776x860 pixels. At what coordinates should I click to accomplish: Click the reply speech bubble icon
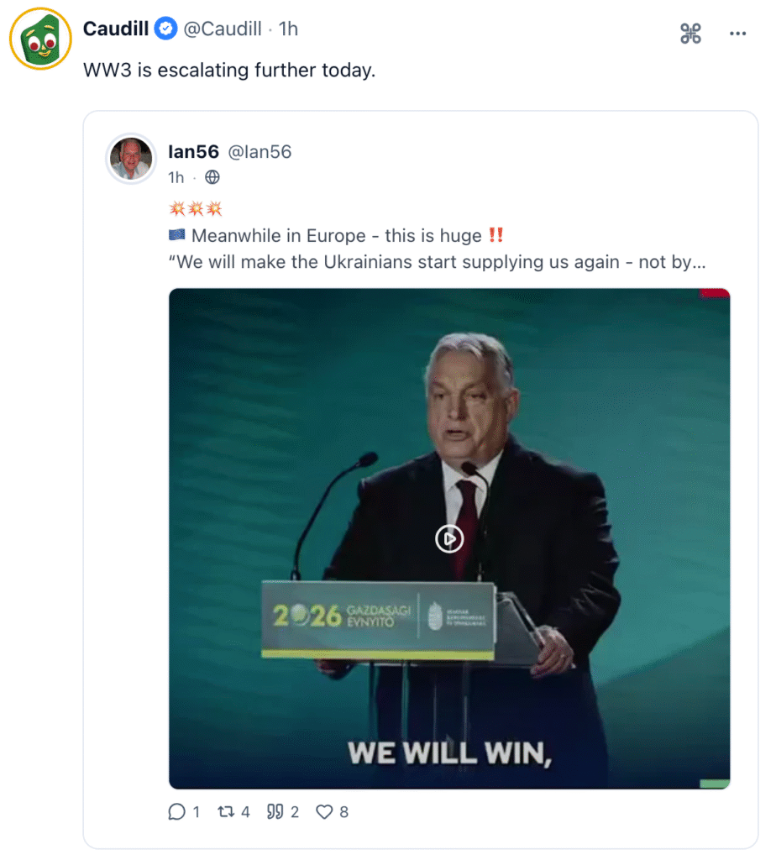tap(176, 811)
